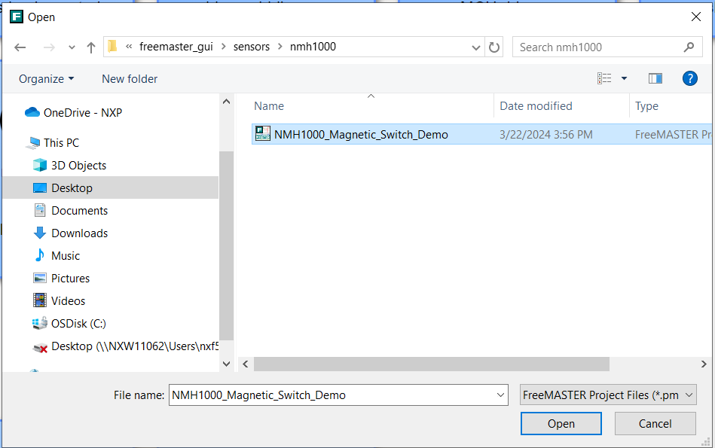
Task: Sort files by Type column
Action: click(646, 106)
